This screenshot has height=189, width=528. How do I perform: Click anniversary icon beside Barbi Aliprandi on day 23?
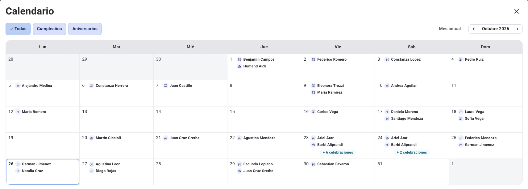313,145
